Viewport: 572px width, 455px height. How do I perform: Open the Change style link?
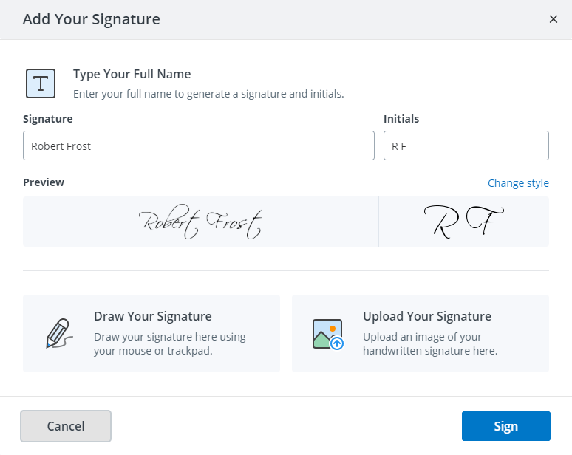(518, 183)
